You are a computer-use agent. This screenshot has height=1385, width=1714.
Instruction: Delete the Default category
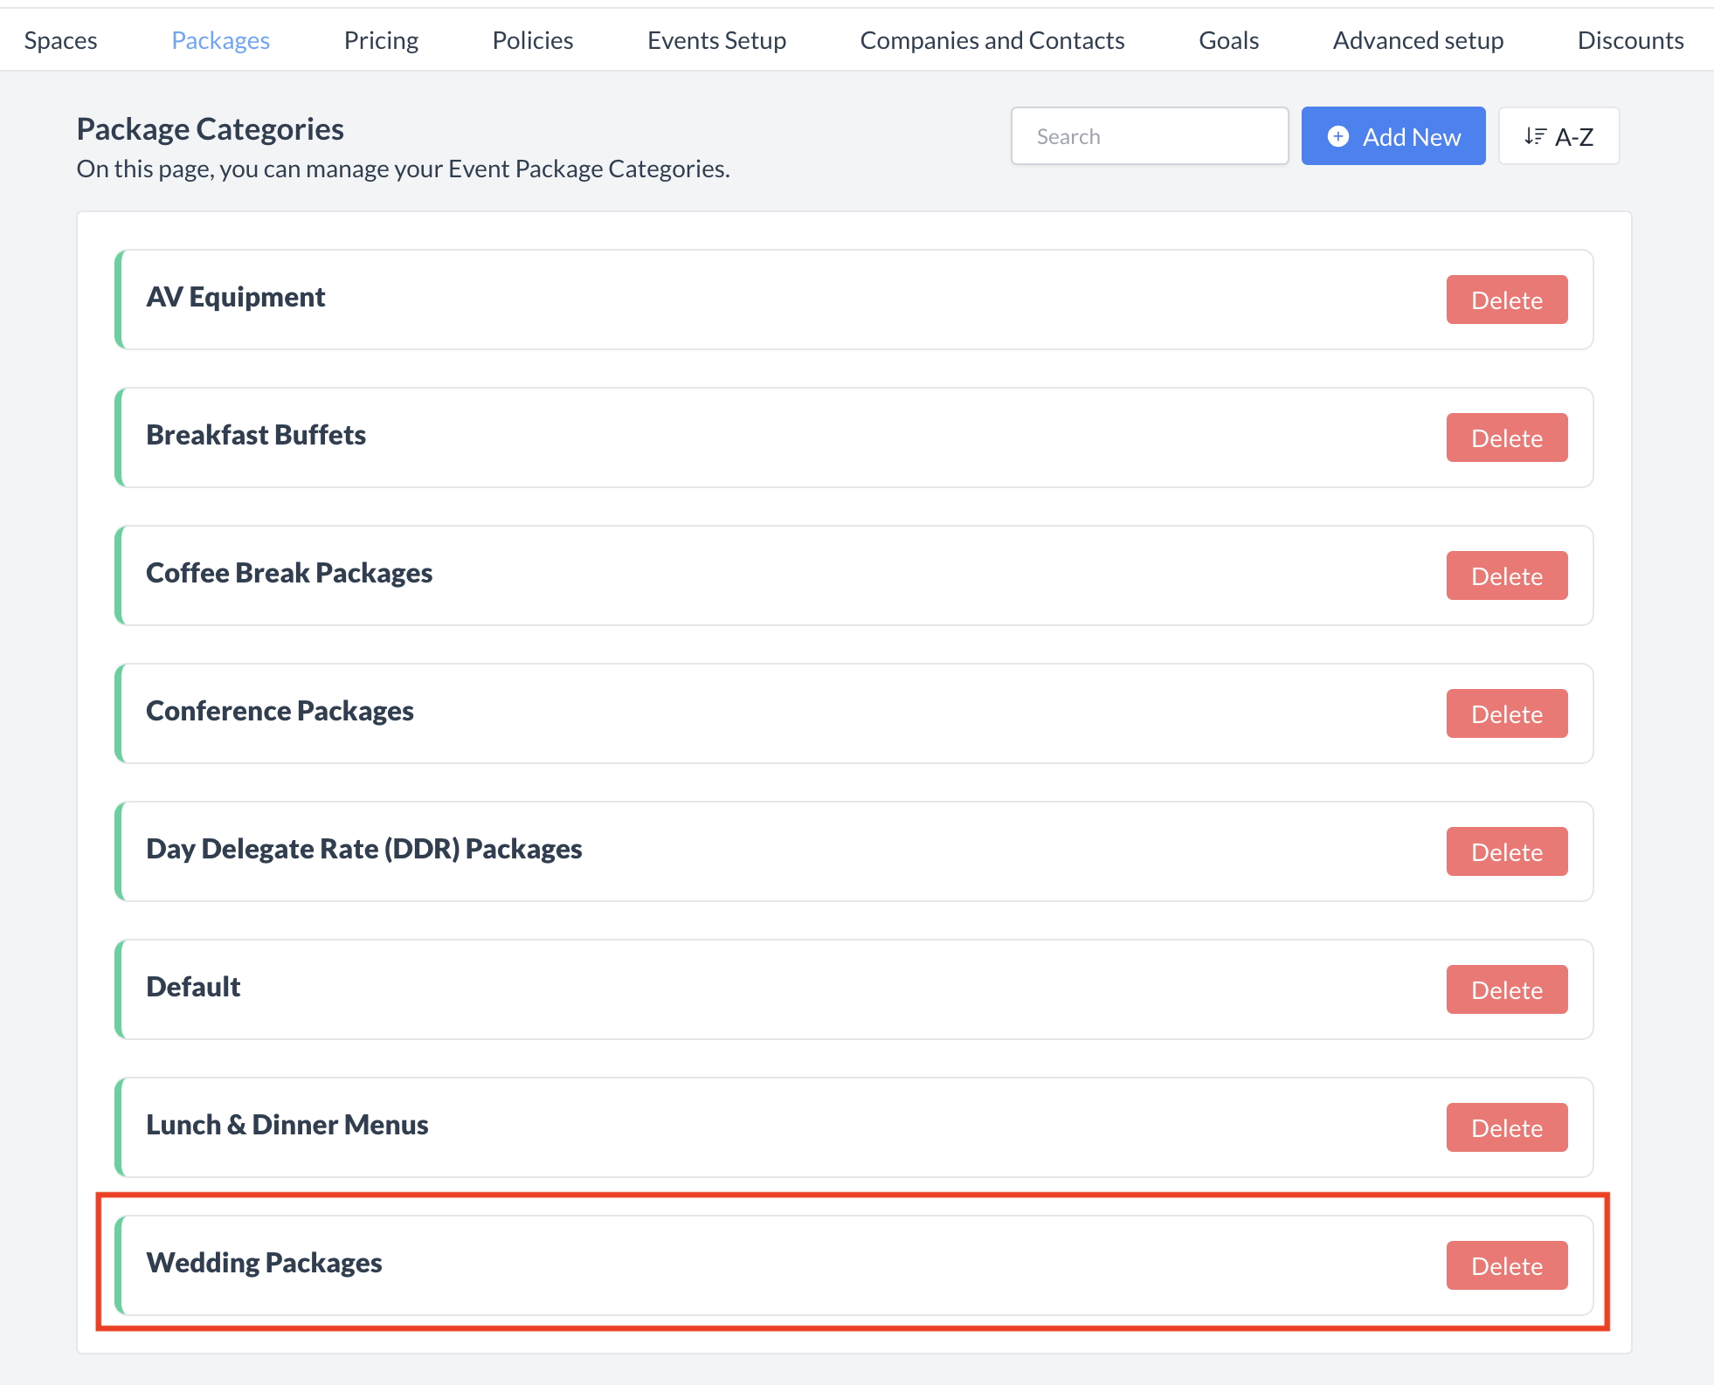click(x=1506, y=989)
